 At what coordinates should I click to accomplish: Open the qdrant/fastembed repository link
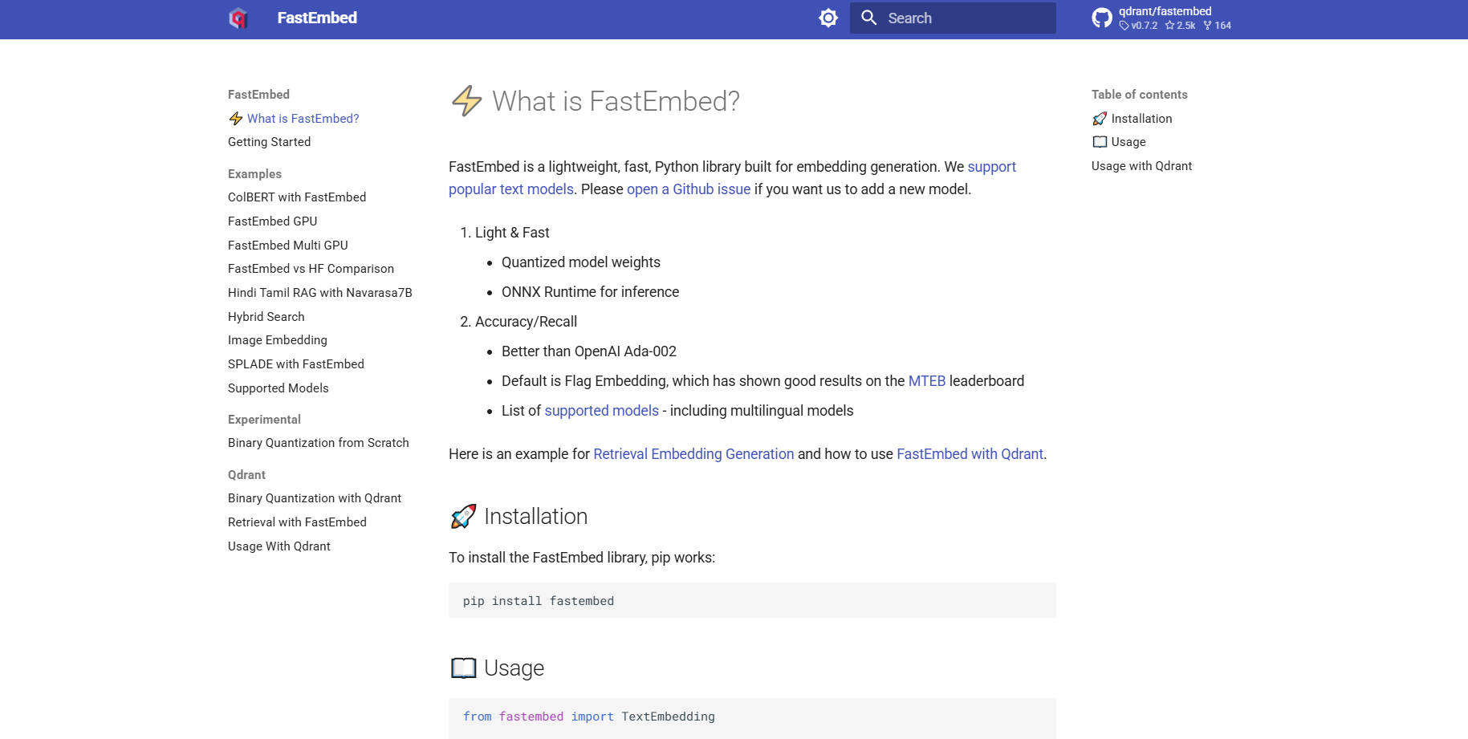[x=1165, y=11]
